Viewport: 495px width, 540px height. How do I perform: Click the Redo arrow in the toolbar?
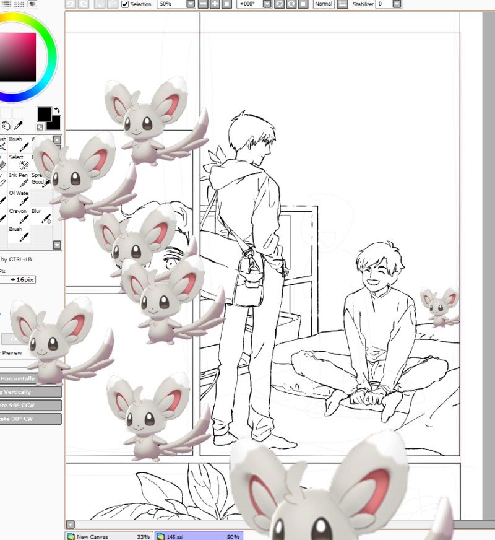click(84, 4)
